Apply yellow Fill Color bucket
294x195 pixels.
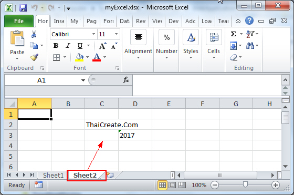pos(79,57)
